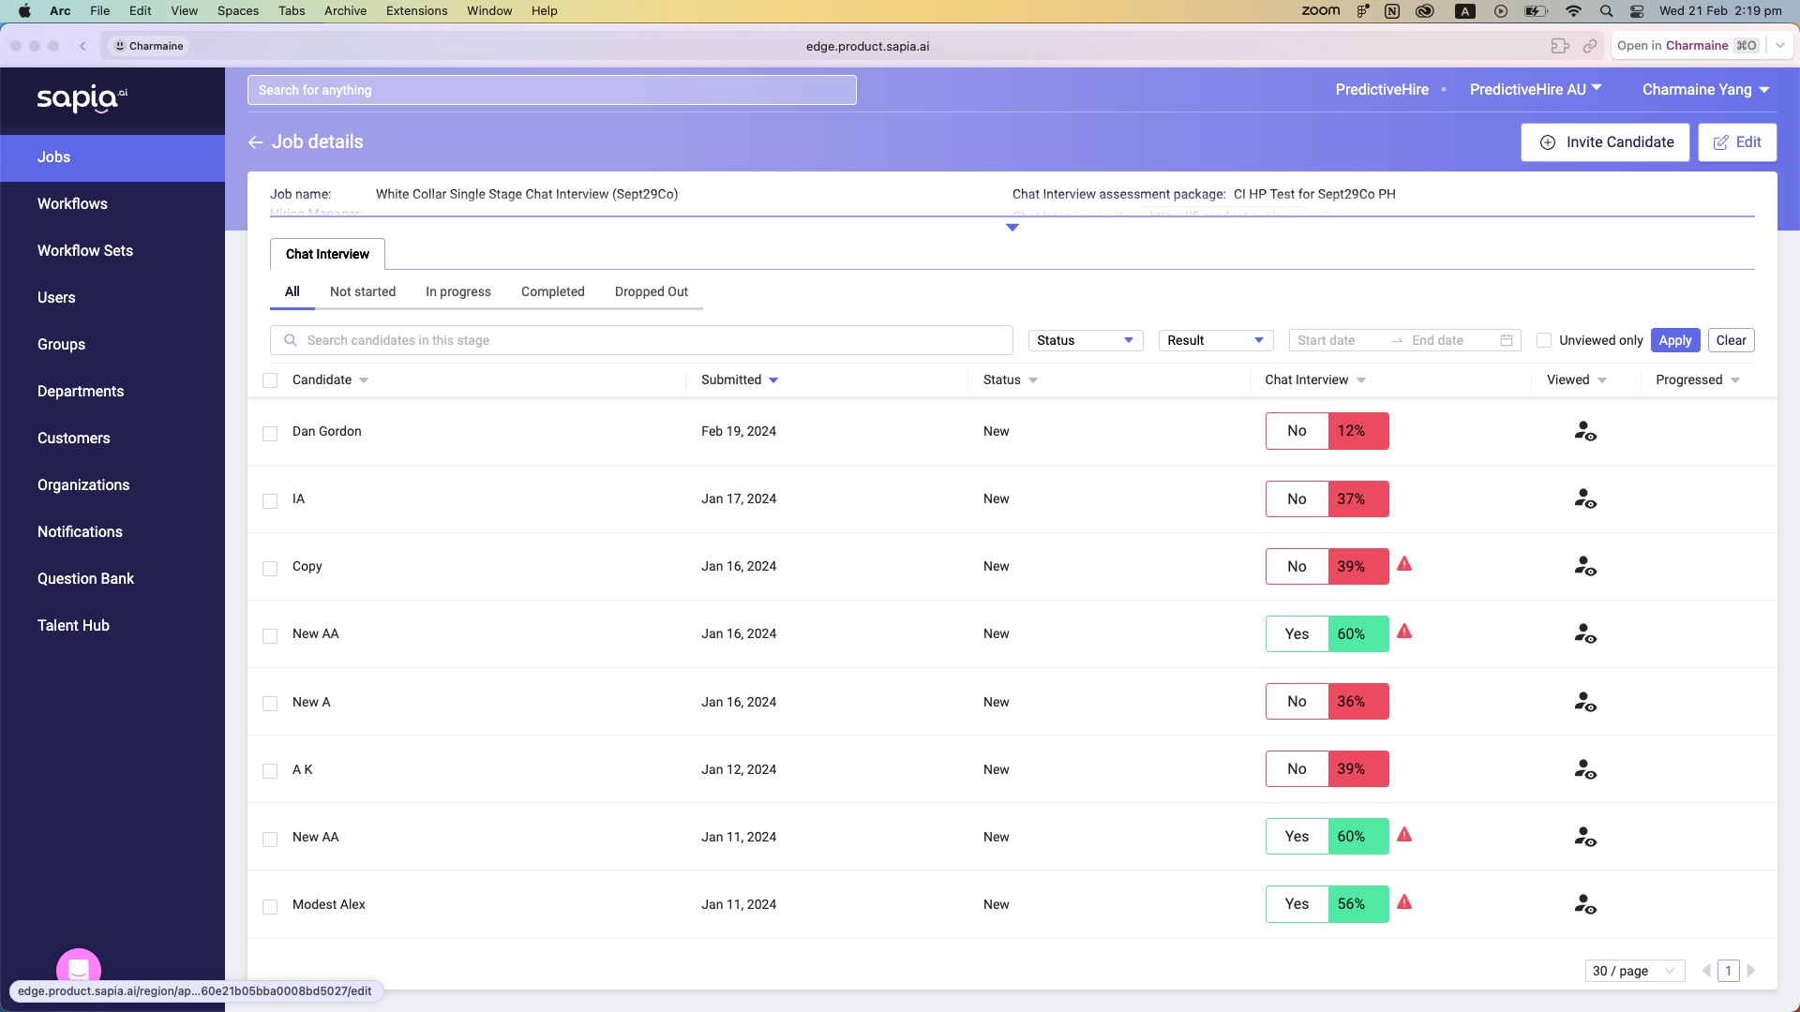Click the red warning icon beside Copy's score
The image size is (1800, 1012).
tap(1404, 564)
